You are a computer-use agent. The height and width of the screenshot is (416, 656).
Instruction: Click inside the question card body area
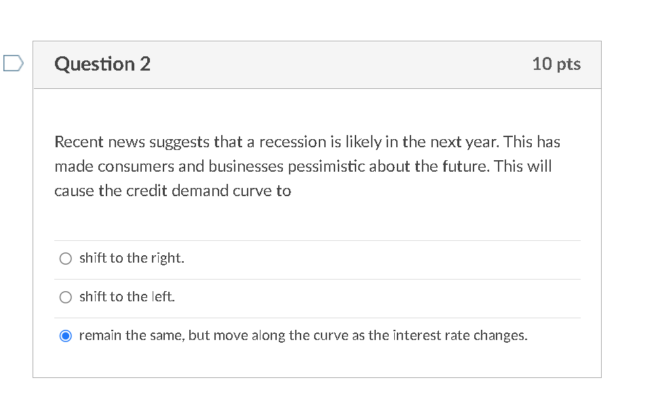pyautogui.click(x=317, y=217)
